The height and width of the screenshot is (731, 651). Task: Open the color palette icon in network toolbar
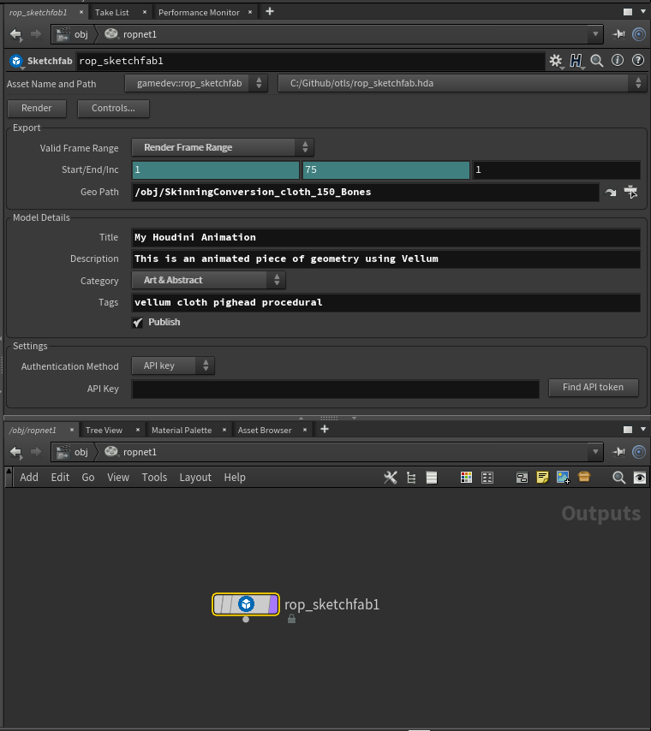point(466,478)
